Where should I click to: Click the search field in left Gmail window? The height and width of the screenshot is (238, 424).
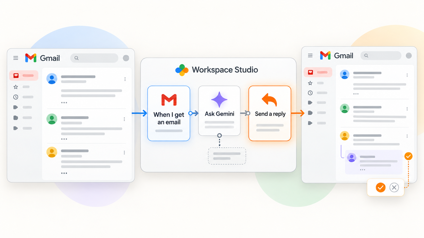[94, 58]
